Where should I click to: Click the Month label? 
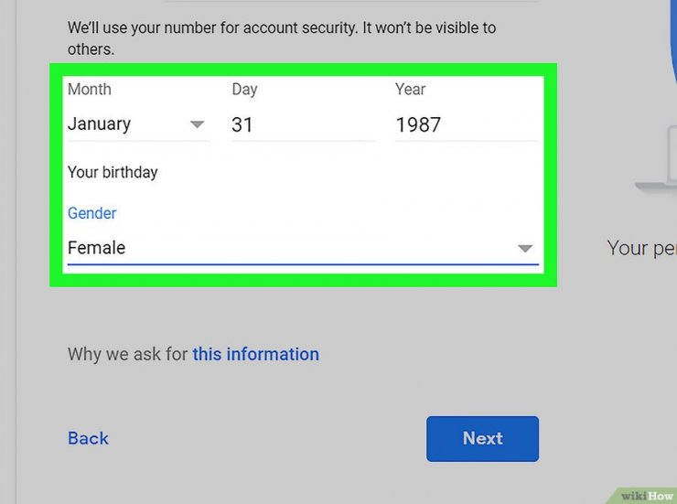click(90, 90)
